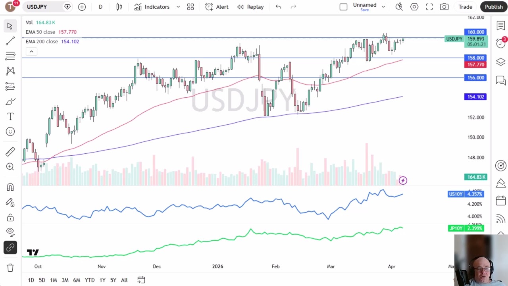Redo the chart action
The height and width of the screenshot is (286, 508).
click(293, 7)
